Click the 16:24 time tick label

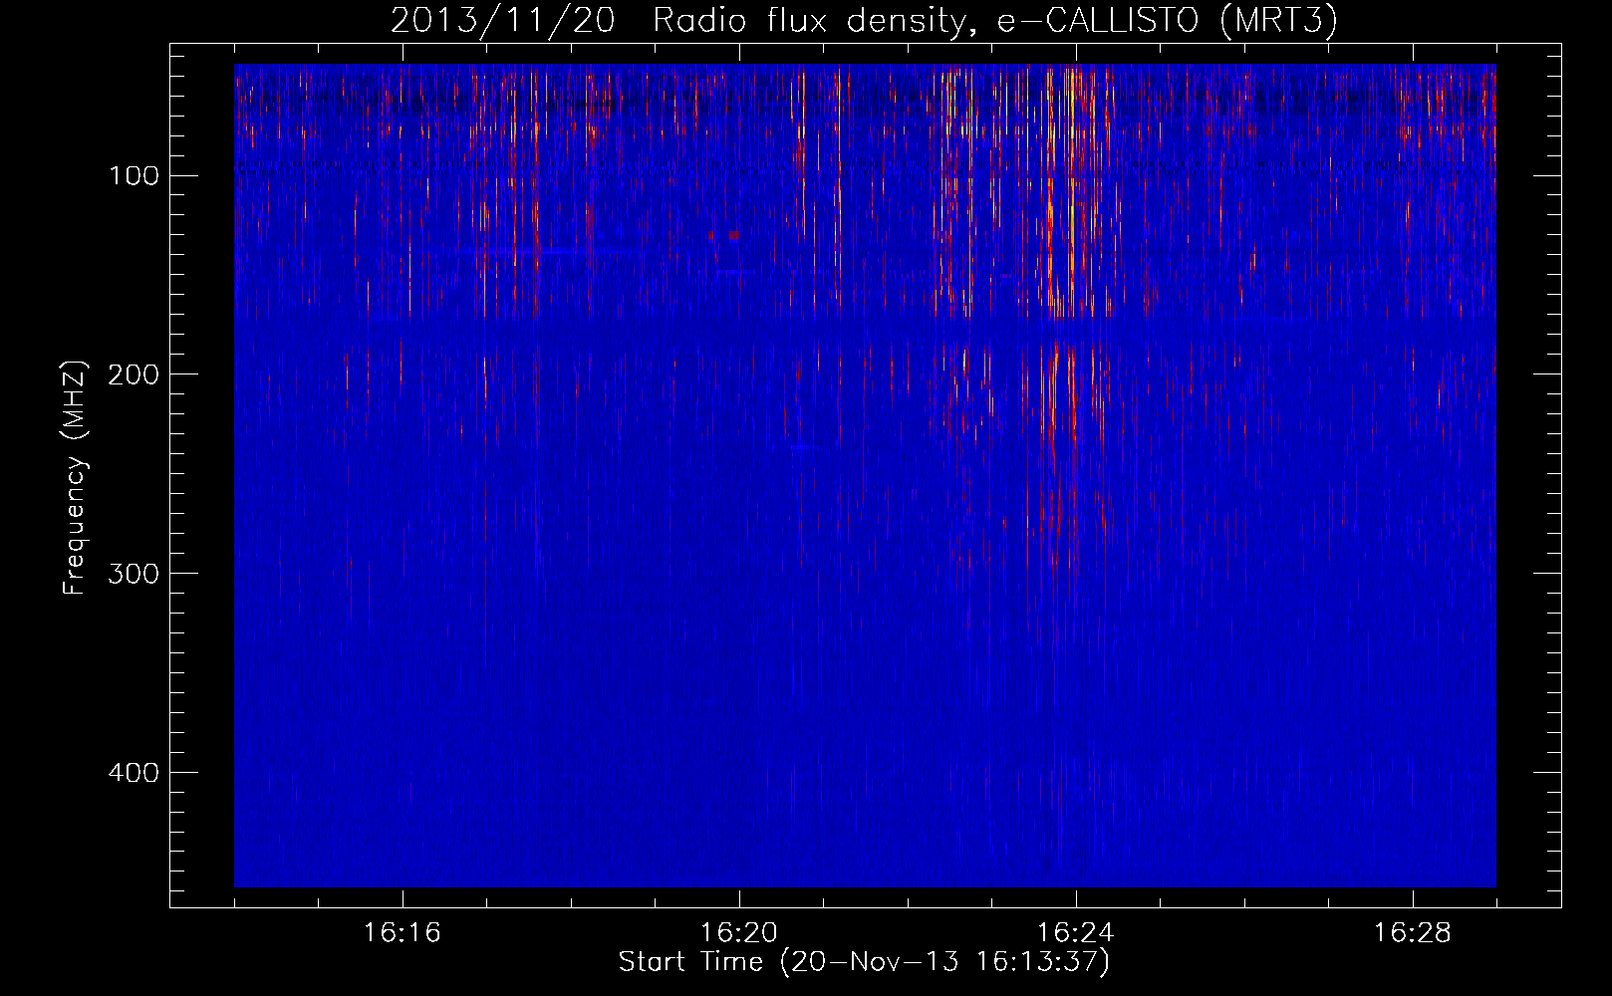click(x=1076, y=933)
